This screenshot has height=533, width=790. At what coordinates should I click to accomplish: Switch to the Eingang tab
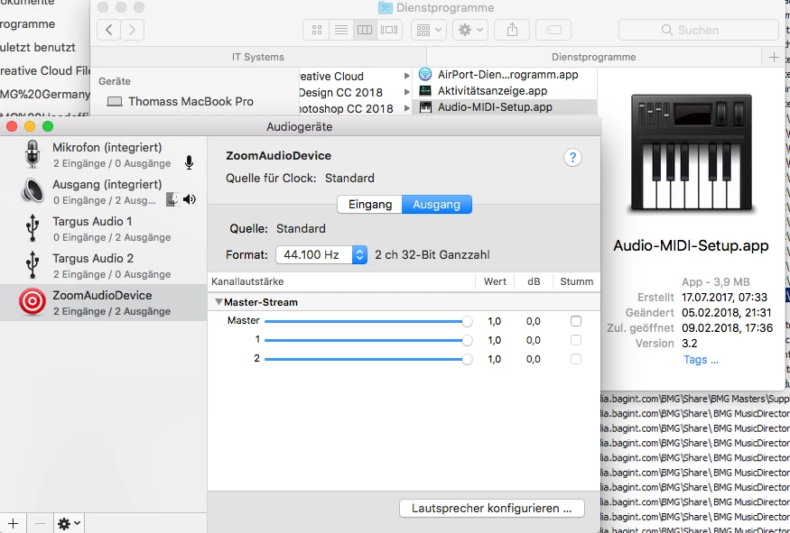pyautogui.click(x=370, y=205)
